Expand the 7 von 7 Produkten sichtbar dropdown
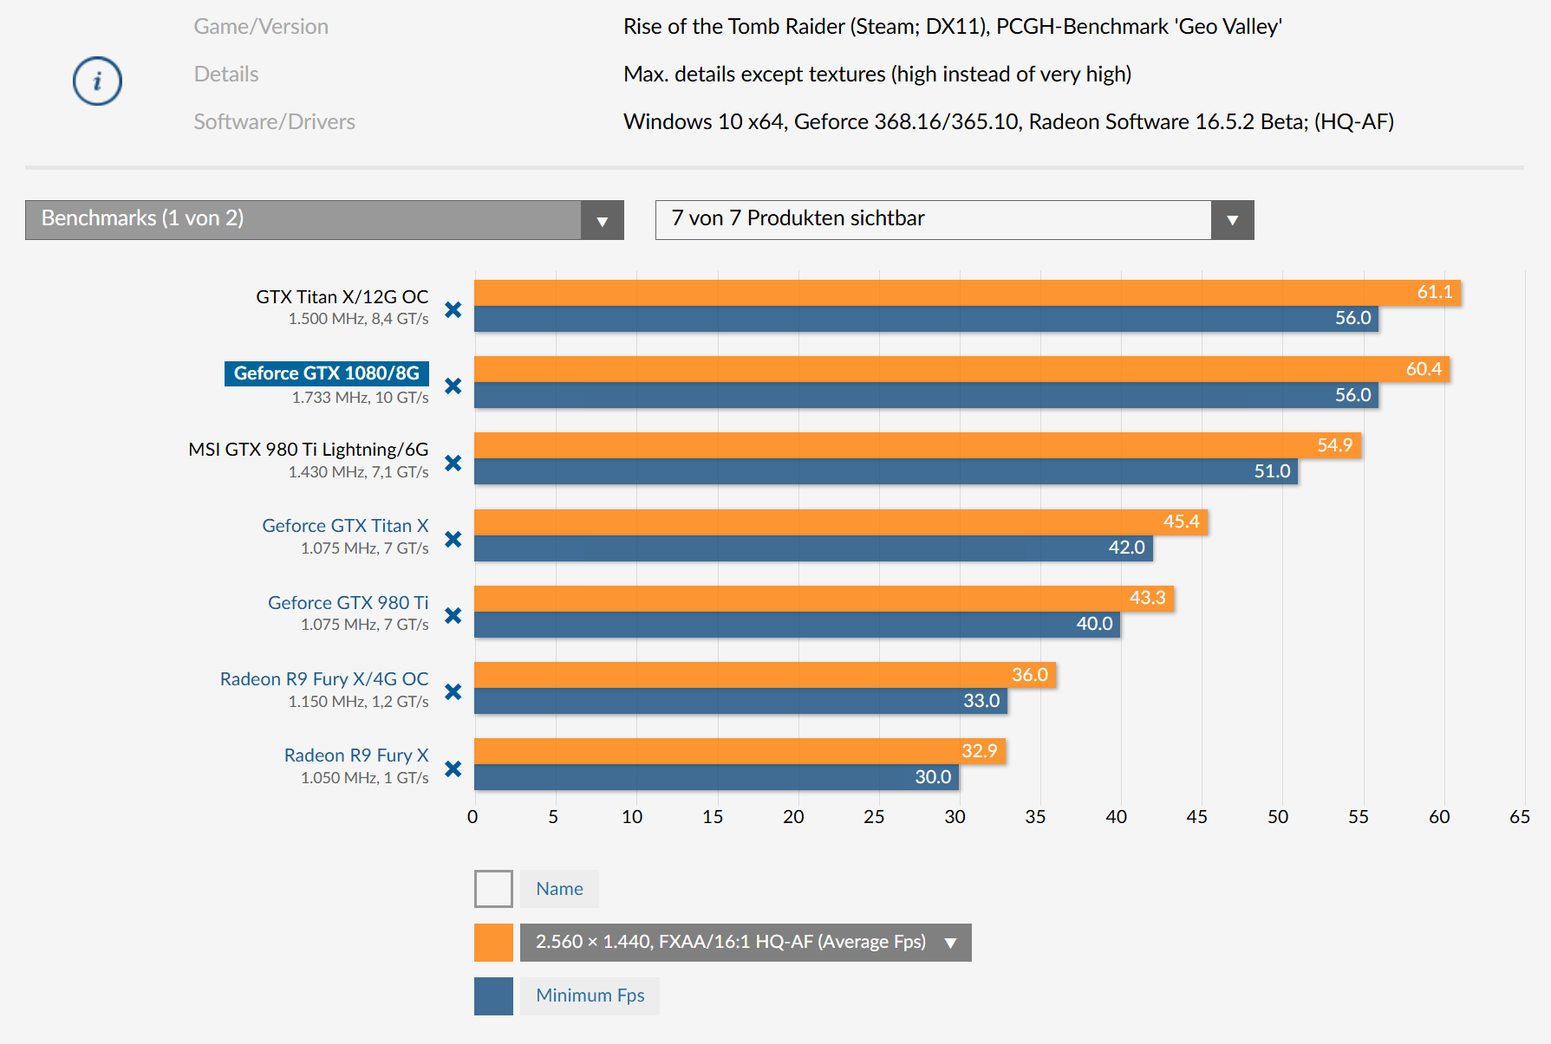This screenshot has height=1044, width=1551. tap(954, 219)
